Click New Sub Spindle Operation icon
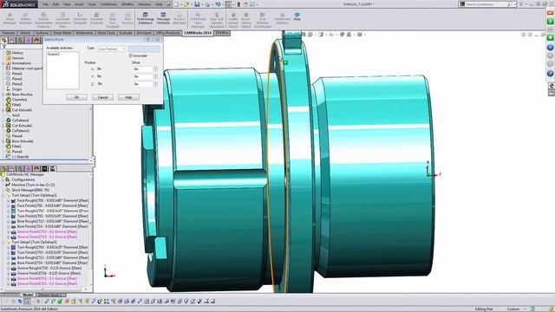555x312 pixels. pos(217,20)
